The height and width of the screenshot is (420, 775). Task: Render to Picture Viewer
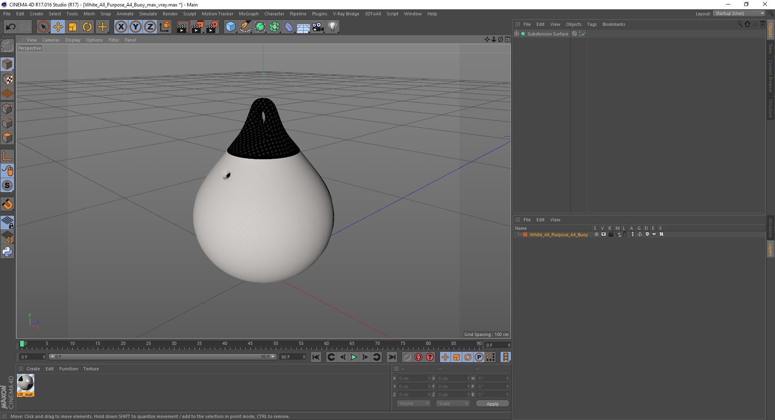tap(197, 27)
